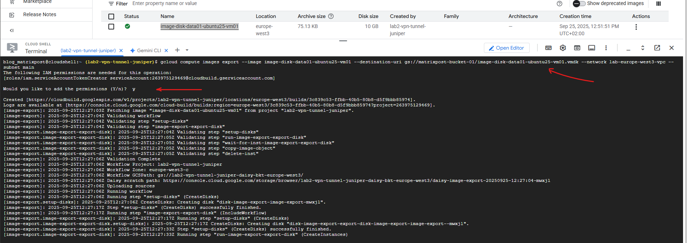687x243 pixels.
Task: Sort by Creation time column header
Action: point(575,16)
